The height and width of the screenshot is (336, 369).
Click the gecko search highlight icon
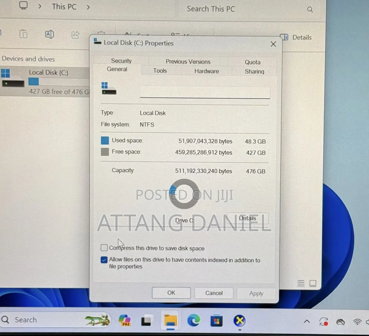pyautogui.click(x=97, y=320)
